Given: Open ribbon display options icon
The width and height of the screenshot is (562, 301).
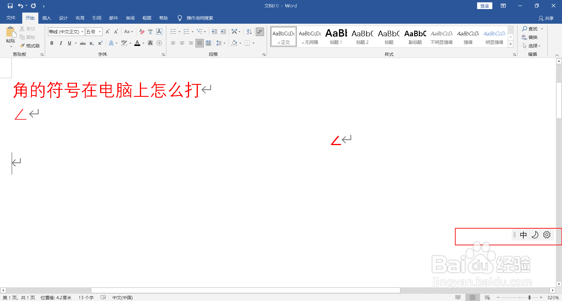Looking at the screenshot, I should [503, 6].
